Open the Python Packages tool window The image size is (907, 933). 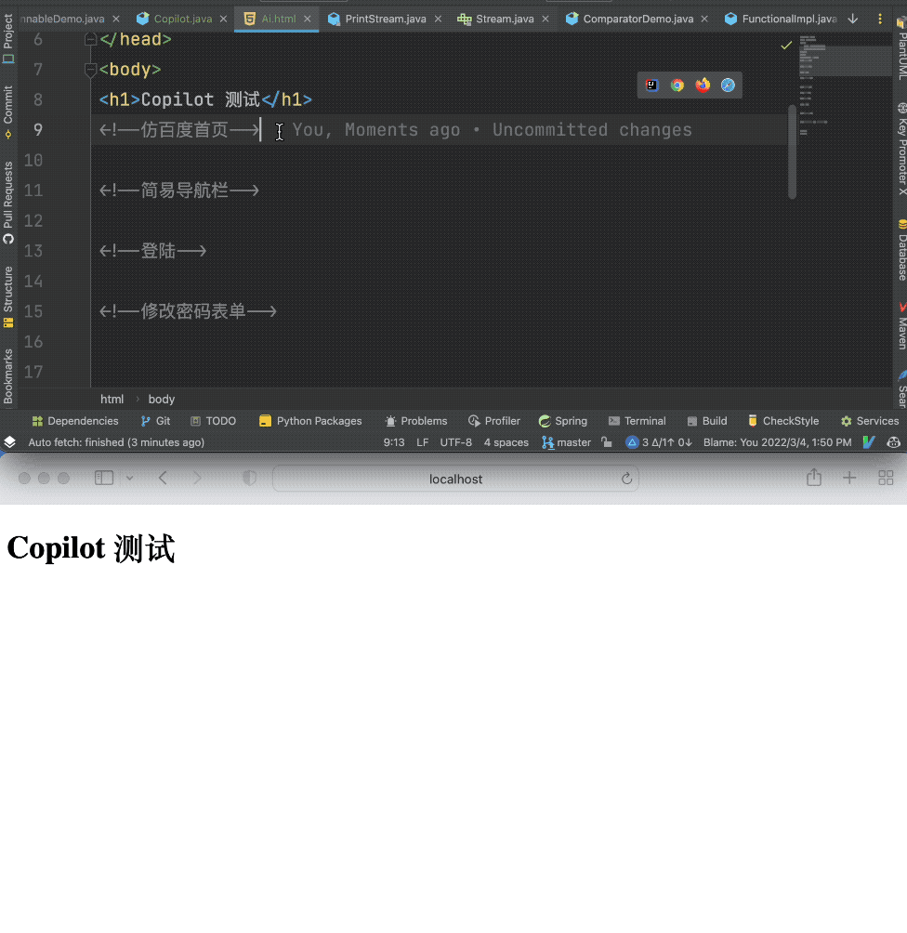click(310, 421)
